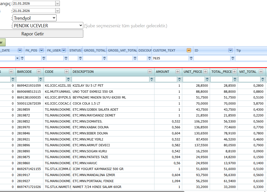Screen dimensions: 267x192
Task: Click total price 80,0500 for ARMUT DEVECI
Action: pos(224,145)
